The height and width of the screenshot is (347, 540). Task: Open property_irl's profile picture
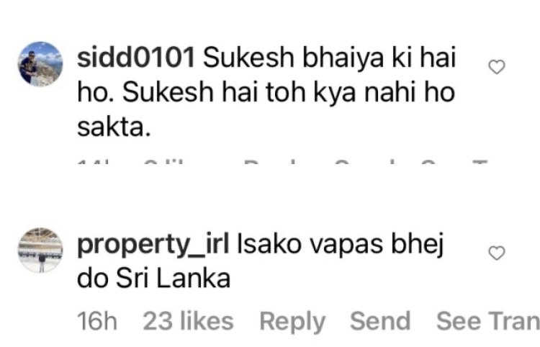click(x=40, y=250)
